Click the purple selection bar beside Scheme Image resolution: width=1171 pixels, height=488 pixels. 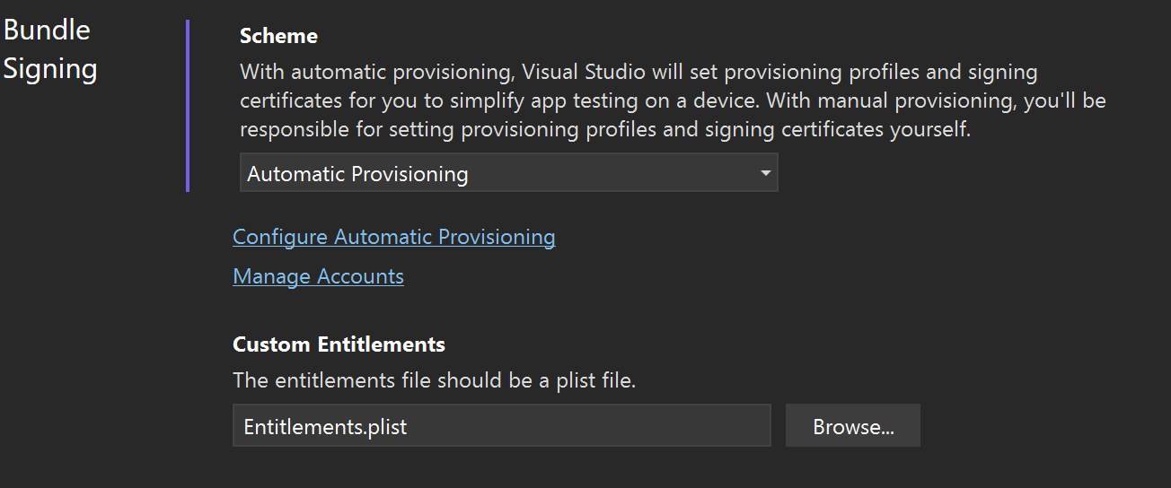(x=188, y=106)
